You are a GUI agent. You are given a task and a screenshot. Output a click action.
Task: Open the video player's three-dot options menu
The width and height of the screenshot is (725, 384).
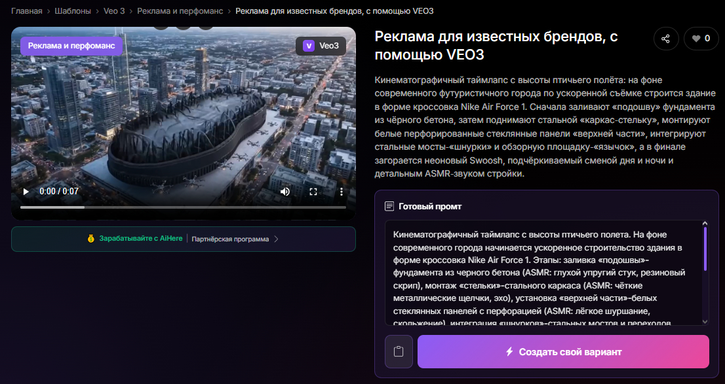(x=342, y=192)
